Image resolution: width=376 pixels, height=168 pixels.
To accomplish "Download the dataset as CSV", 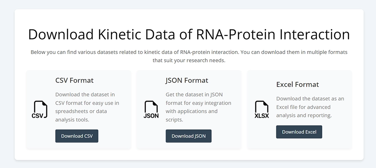I will (x=77, y=136).
